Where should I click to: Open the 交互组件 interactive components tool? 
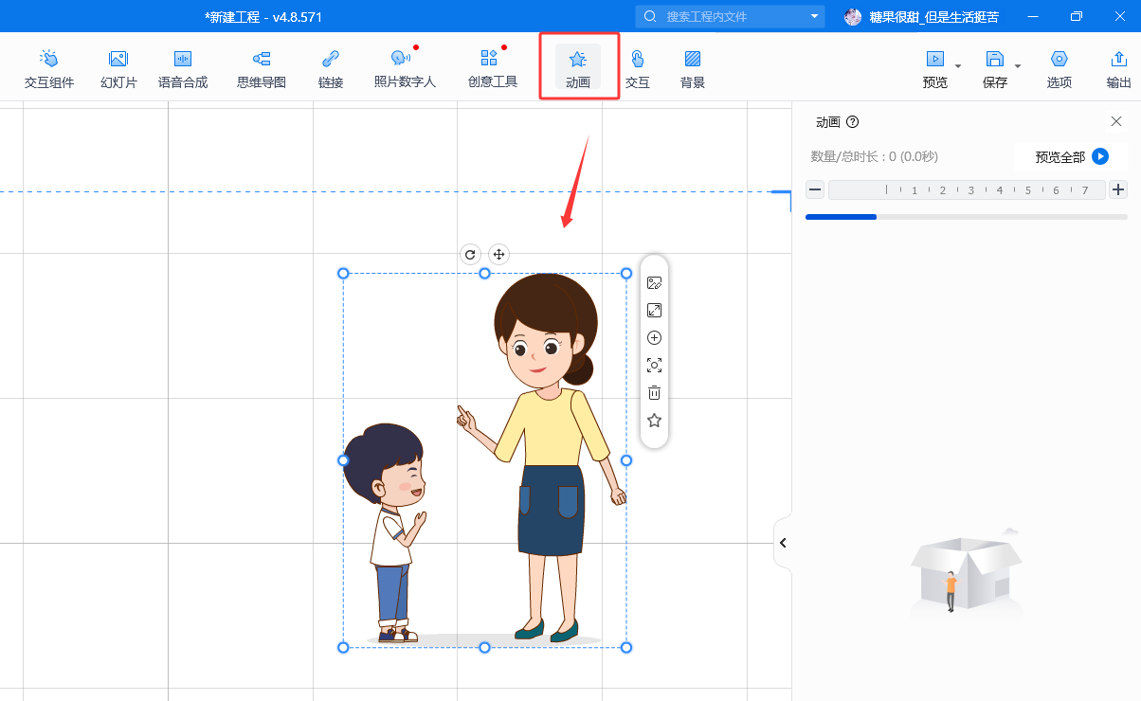click(x=48, y=69)
